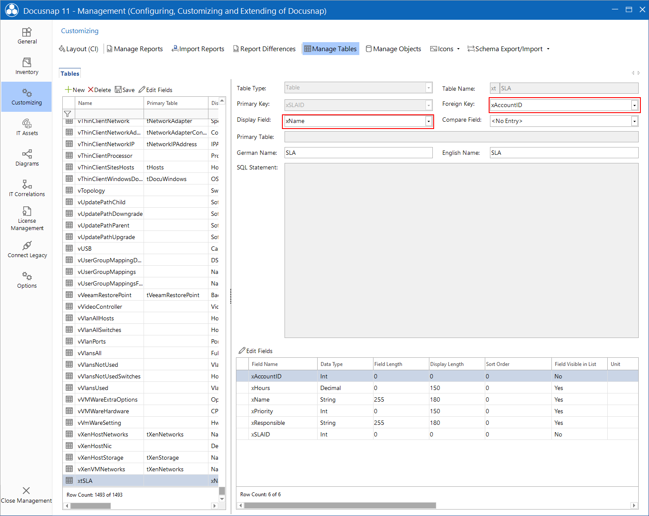Image resolution: width=649 pixels, height=516 pixels.
Task: Click the Diagrams sidebar icon
Action: click(x=27, y=158)
